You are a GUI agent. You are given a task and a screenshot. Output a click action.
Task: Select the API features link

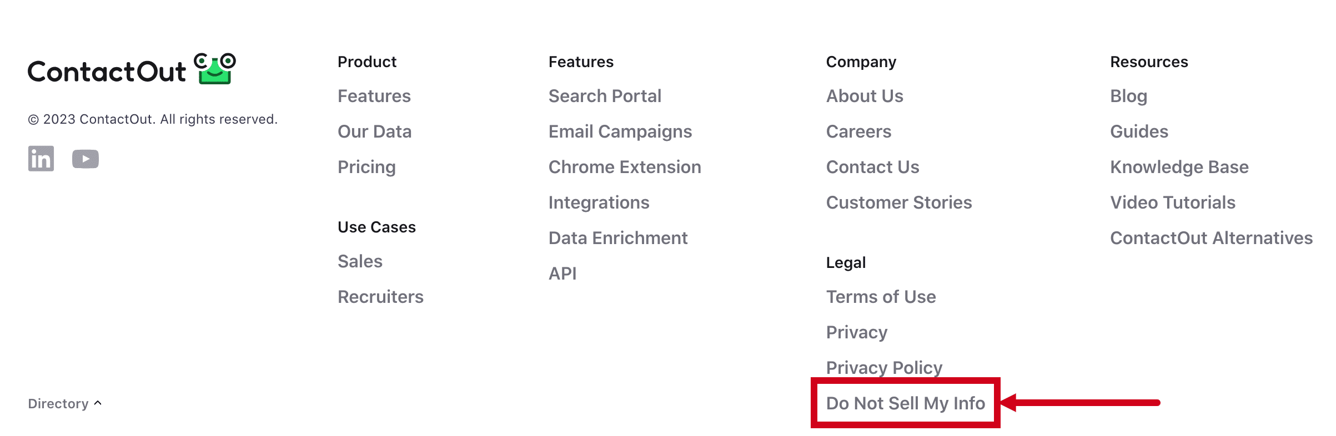(562, 273)
